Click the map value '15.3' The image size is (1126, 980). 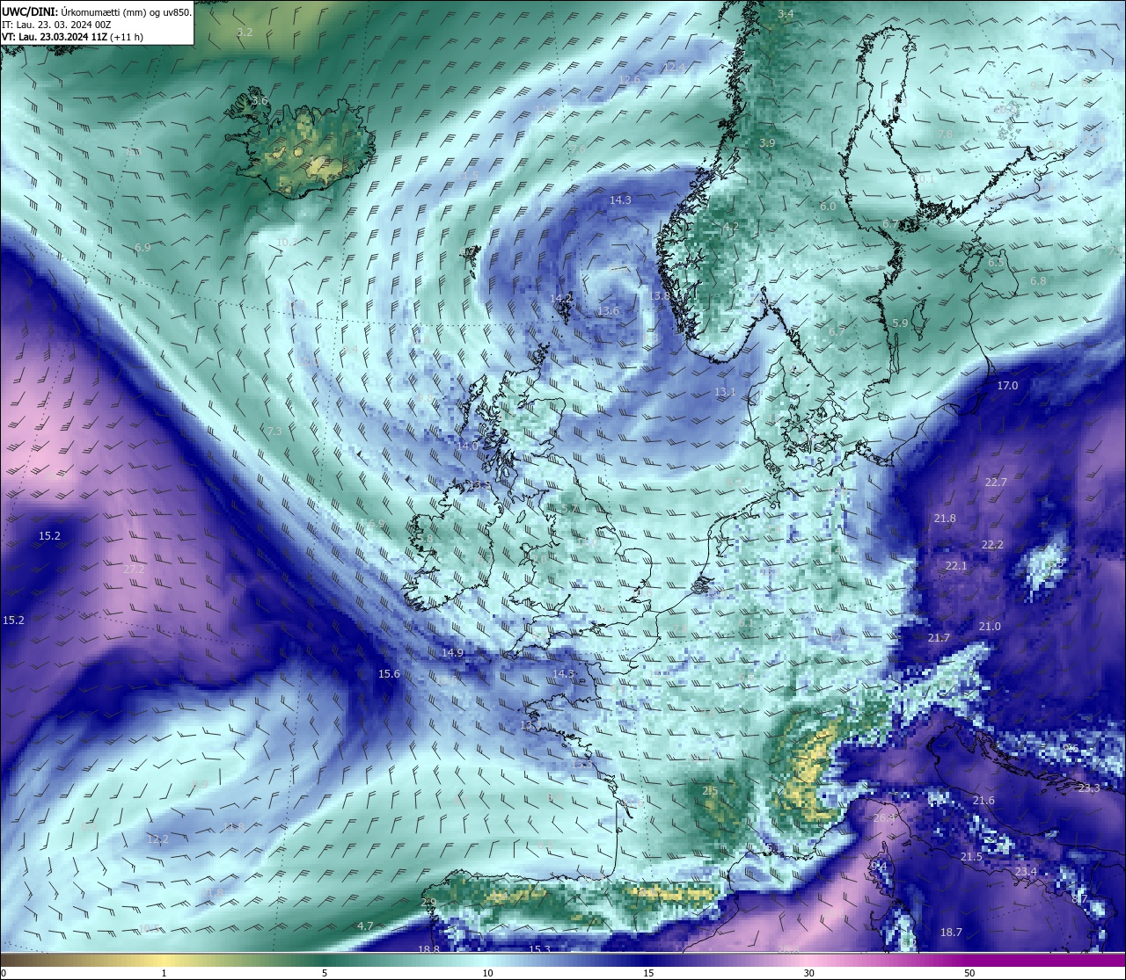(539, 949)
